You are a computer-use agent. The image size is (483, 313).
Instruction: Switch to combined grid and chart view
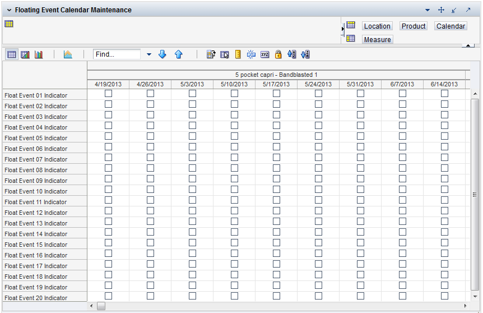(25, 54)
